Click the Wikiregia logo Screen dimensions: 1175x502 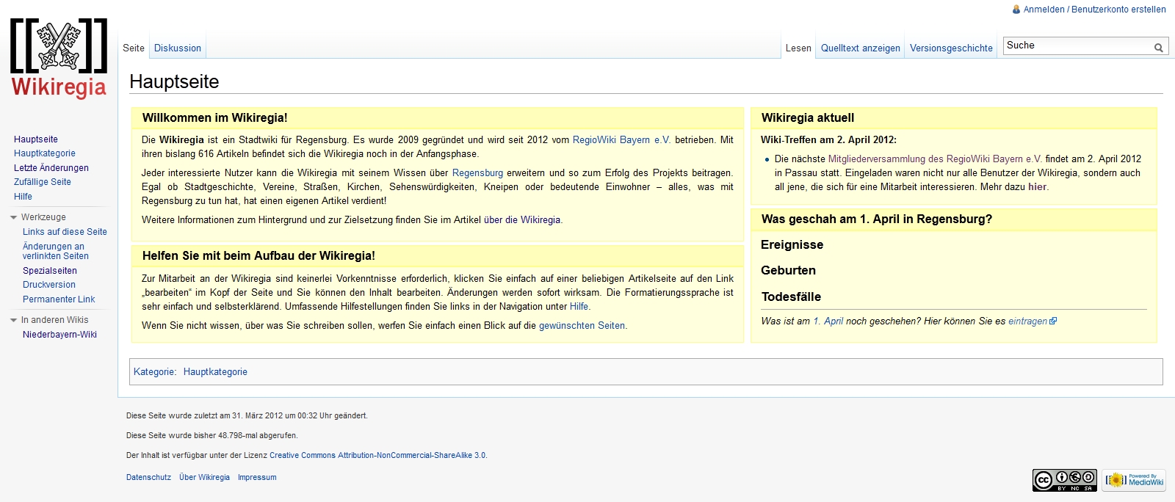click(59, 59)
